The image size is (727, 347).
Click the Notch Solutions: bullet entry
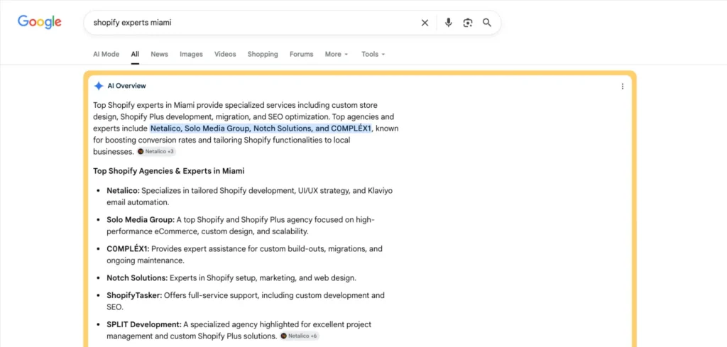pos(231,278)
